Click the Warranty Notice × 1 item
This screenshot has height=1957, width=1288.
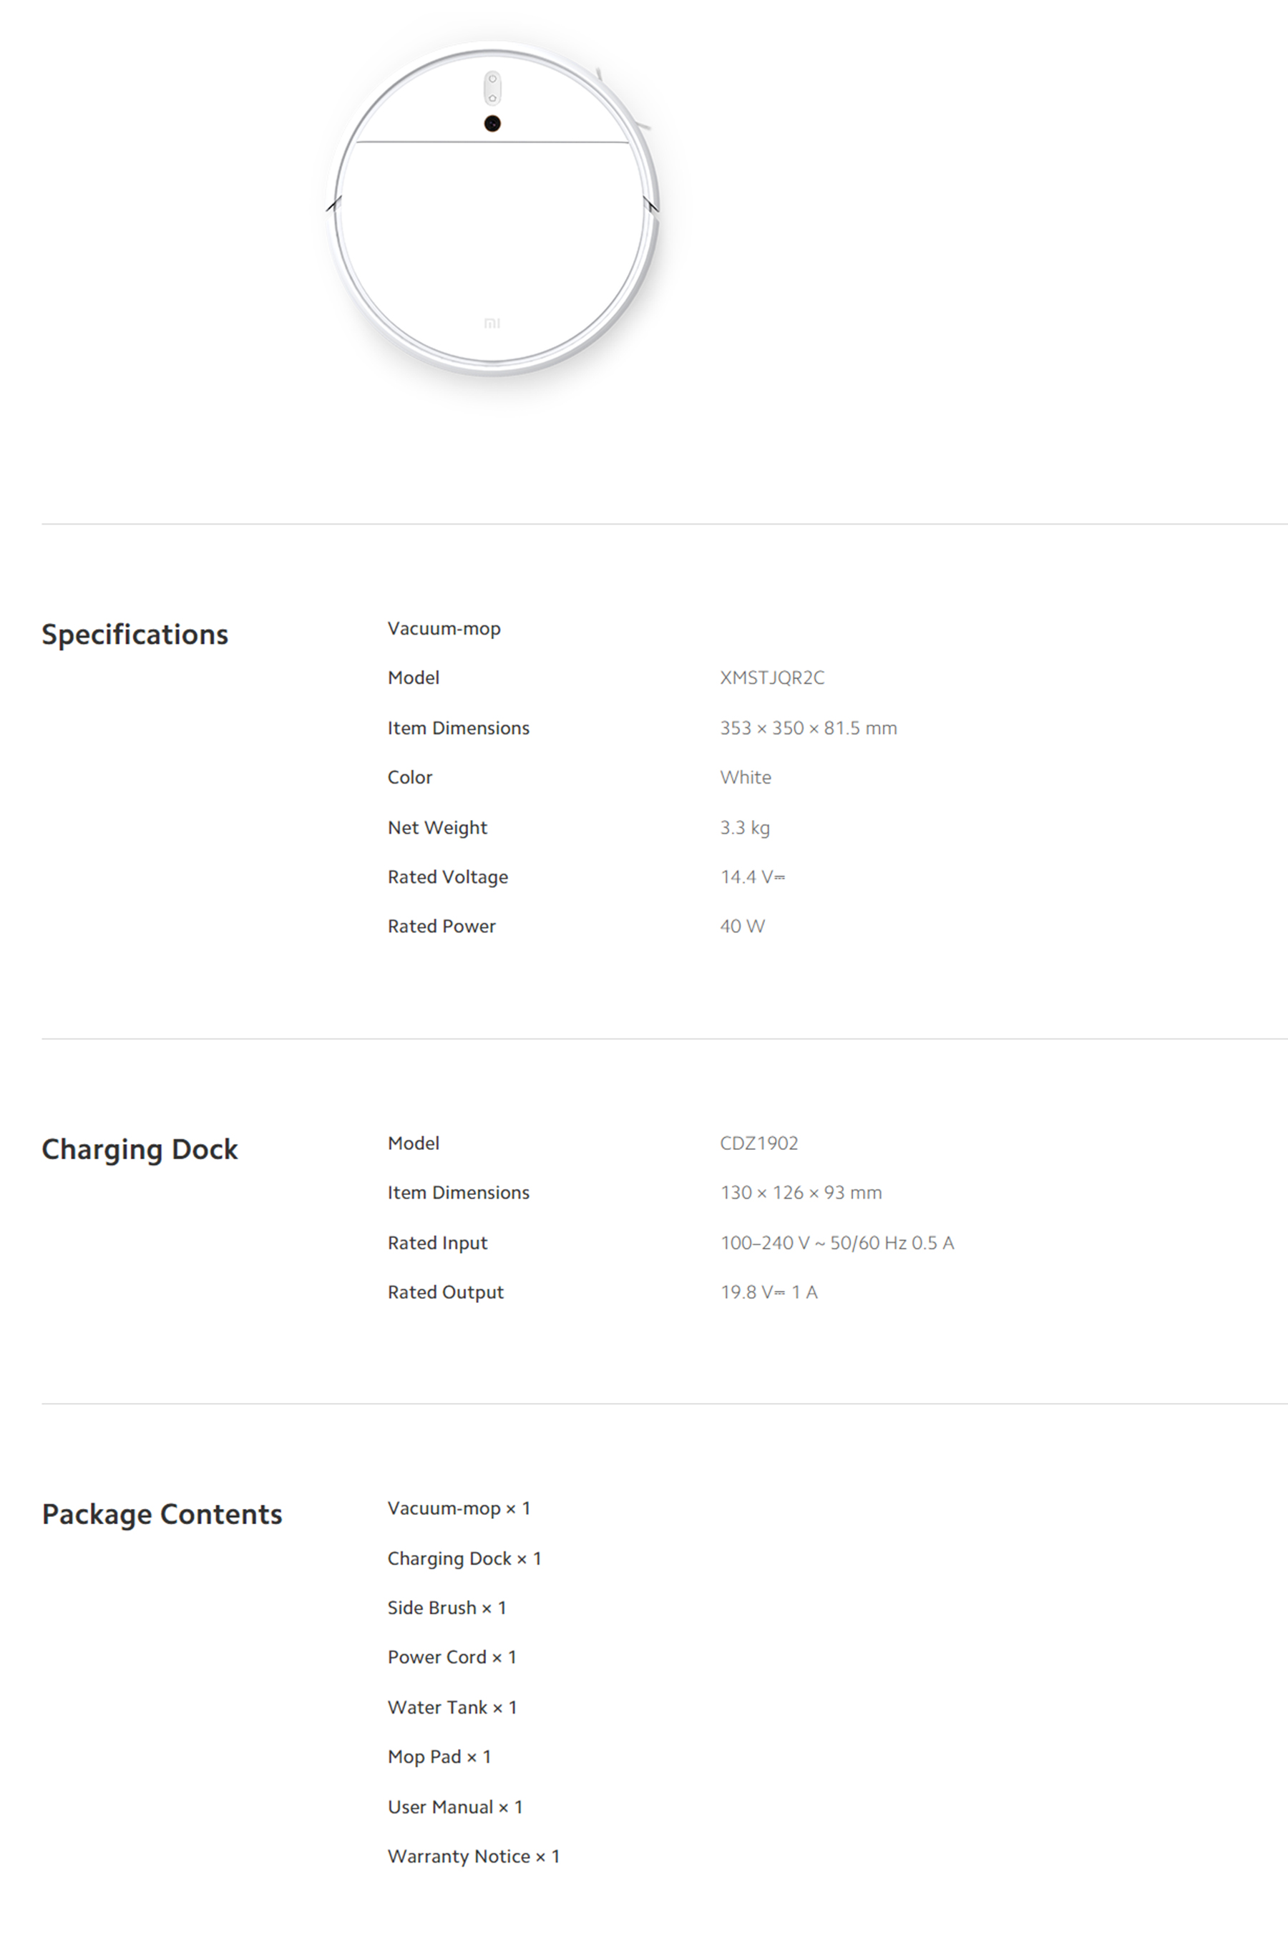click(x=474, y=1856)
